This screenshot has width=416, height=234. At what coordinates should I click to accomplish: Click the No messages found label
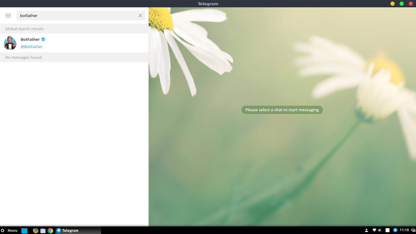coord(23,57)
